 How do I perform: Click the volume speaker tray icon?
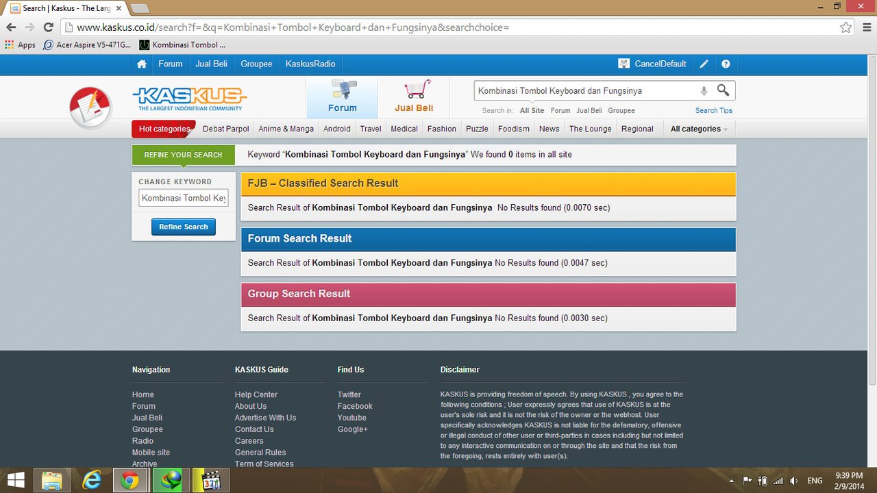click(x=794, y=481)
